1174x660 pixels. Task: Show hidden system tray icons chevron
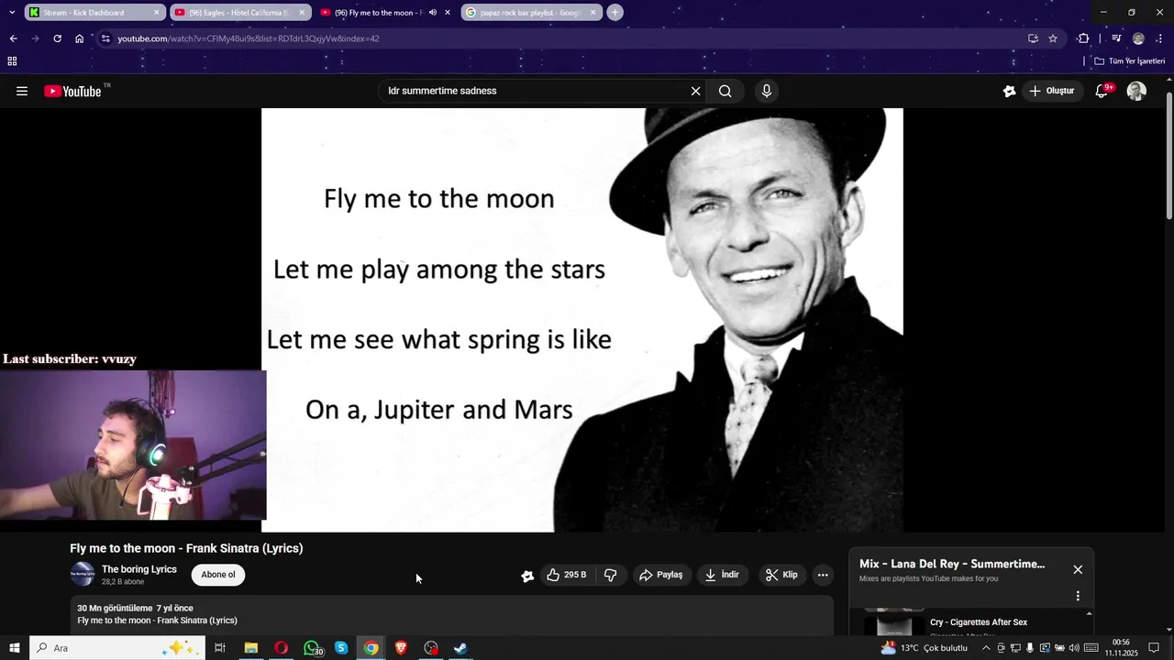tap(986, 648)
